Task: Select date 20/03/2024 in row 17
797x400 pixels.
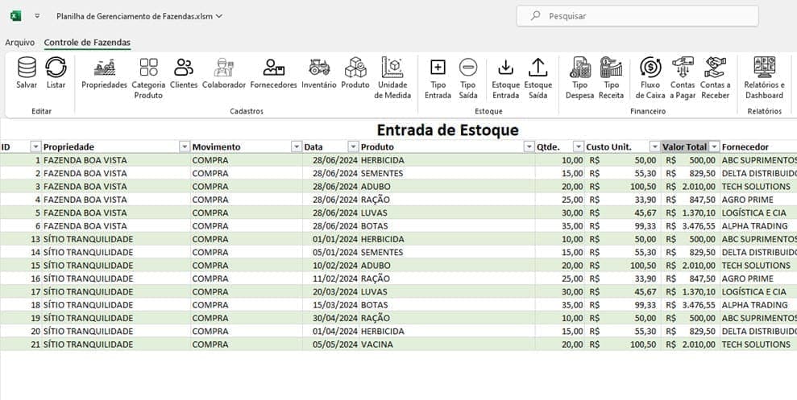Action: (x=331, y=292)
